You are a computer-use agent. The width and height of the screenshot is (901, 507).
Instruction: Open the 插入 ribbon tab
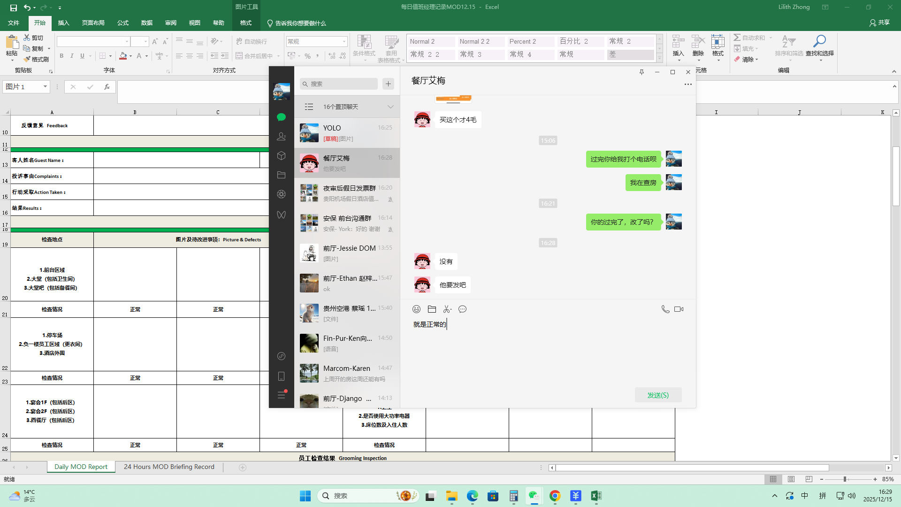click(63, 23)
